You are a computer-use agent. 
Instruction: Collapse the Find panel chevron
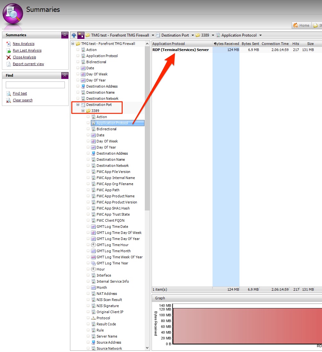[65, 75]
